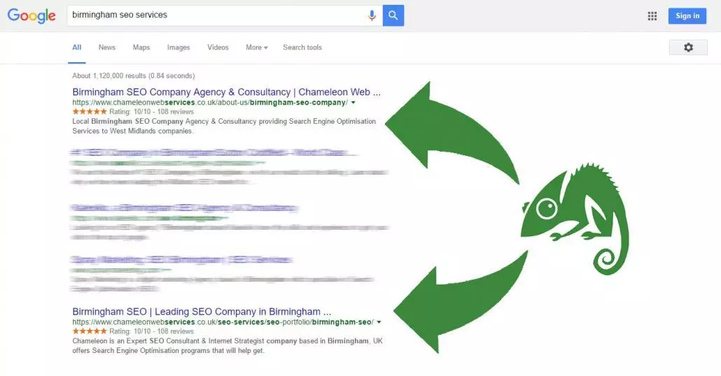Click the search box containing birmingham seo services
The image size is (721, 376).
pyautogui.click(x=216, y=15)
